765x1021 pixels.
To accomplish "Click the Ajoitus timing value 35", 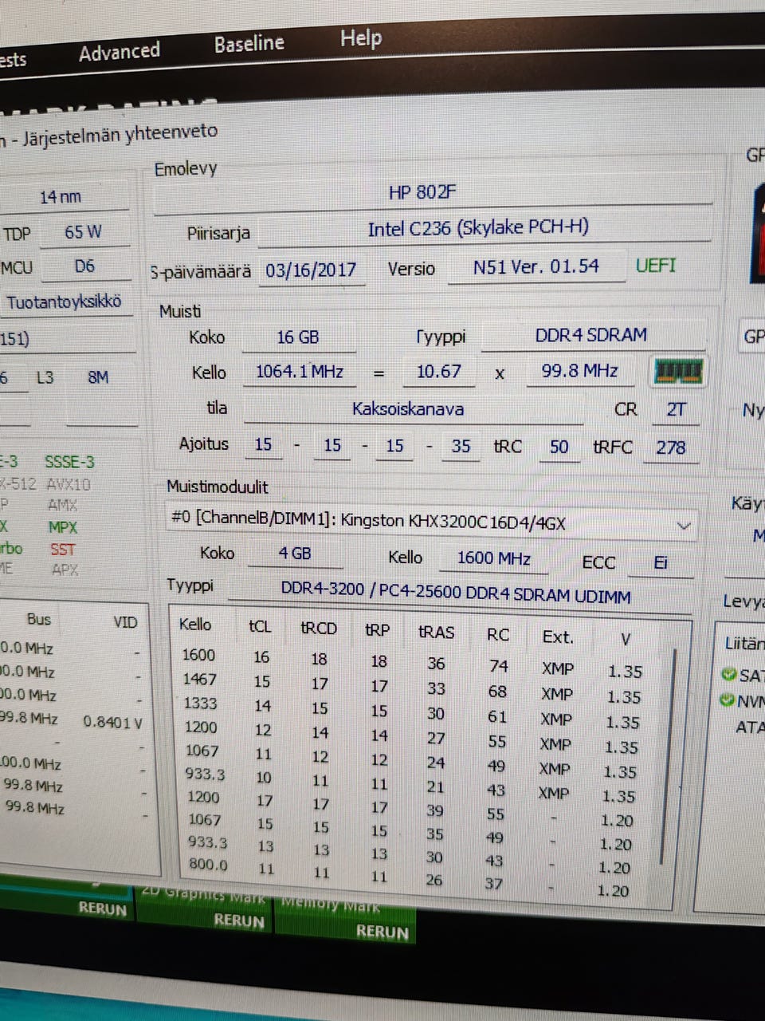I will (x=461, y=447).
